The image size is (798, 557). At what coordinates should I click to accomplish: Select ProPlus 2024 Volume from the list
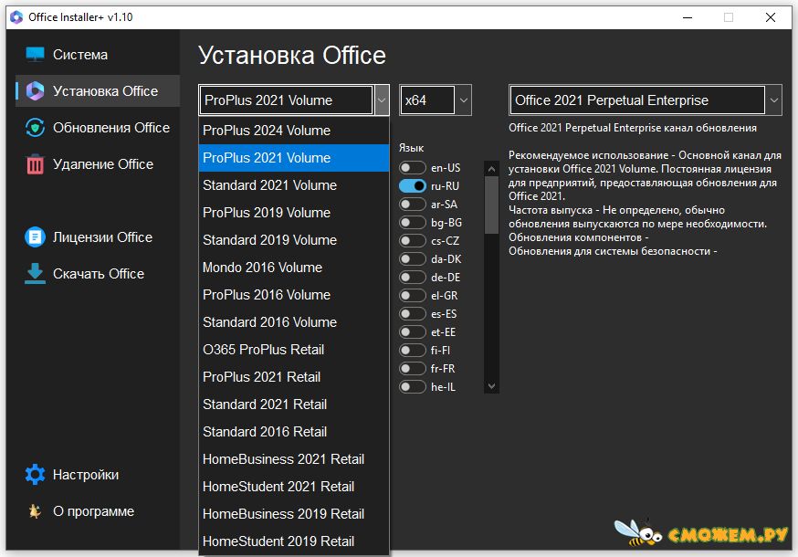pyautogui.click(x=294, y=131)
